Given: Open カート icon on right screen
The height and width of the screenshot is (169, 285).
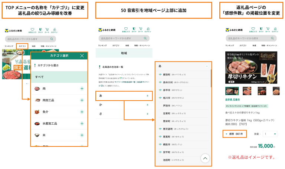Looking at the screenshot, I should (268, 30).
